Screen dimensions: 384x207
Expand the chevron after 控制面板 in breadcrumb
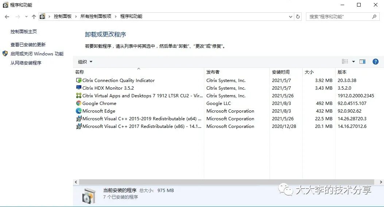click(x=76, y=16)
